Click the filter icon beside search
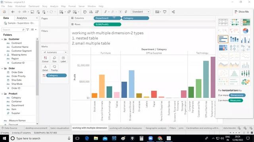Image resolution: width=254 pixels, height=142 pixels. pyautogui.click(x=28, y=30)
